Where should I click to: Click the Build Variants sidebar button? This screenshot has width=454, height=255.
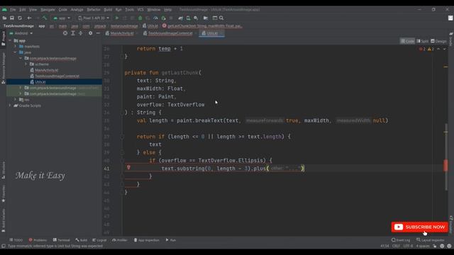(x=3, y=220)
